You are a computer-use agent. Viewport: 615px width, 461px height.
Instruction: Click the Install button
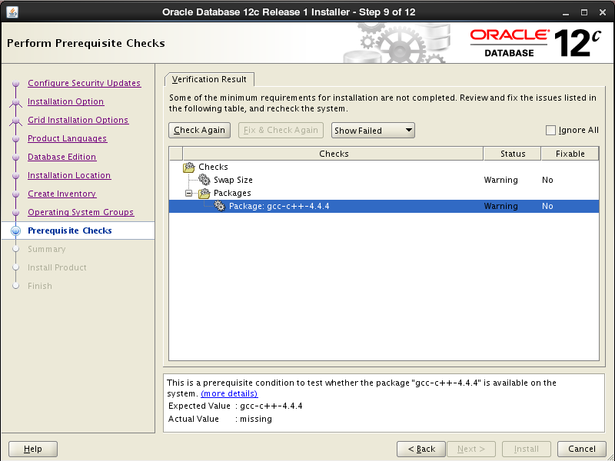[527, 449]
